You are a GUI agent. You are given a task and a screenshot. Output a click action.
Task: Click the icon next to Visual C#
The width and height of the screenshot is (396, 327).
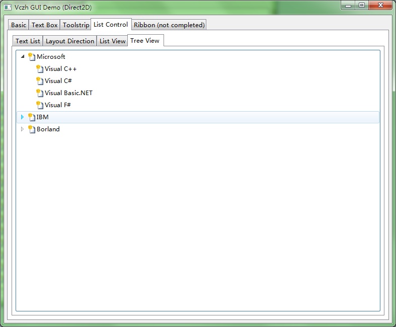coord(40,81)
